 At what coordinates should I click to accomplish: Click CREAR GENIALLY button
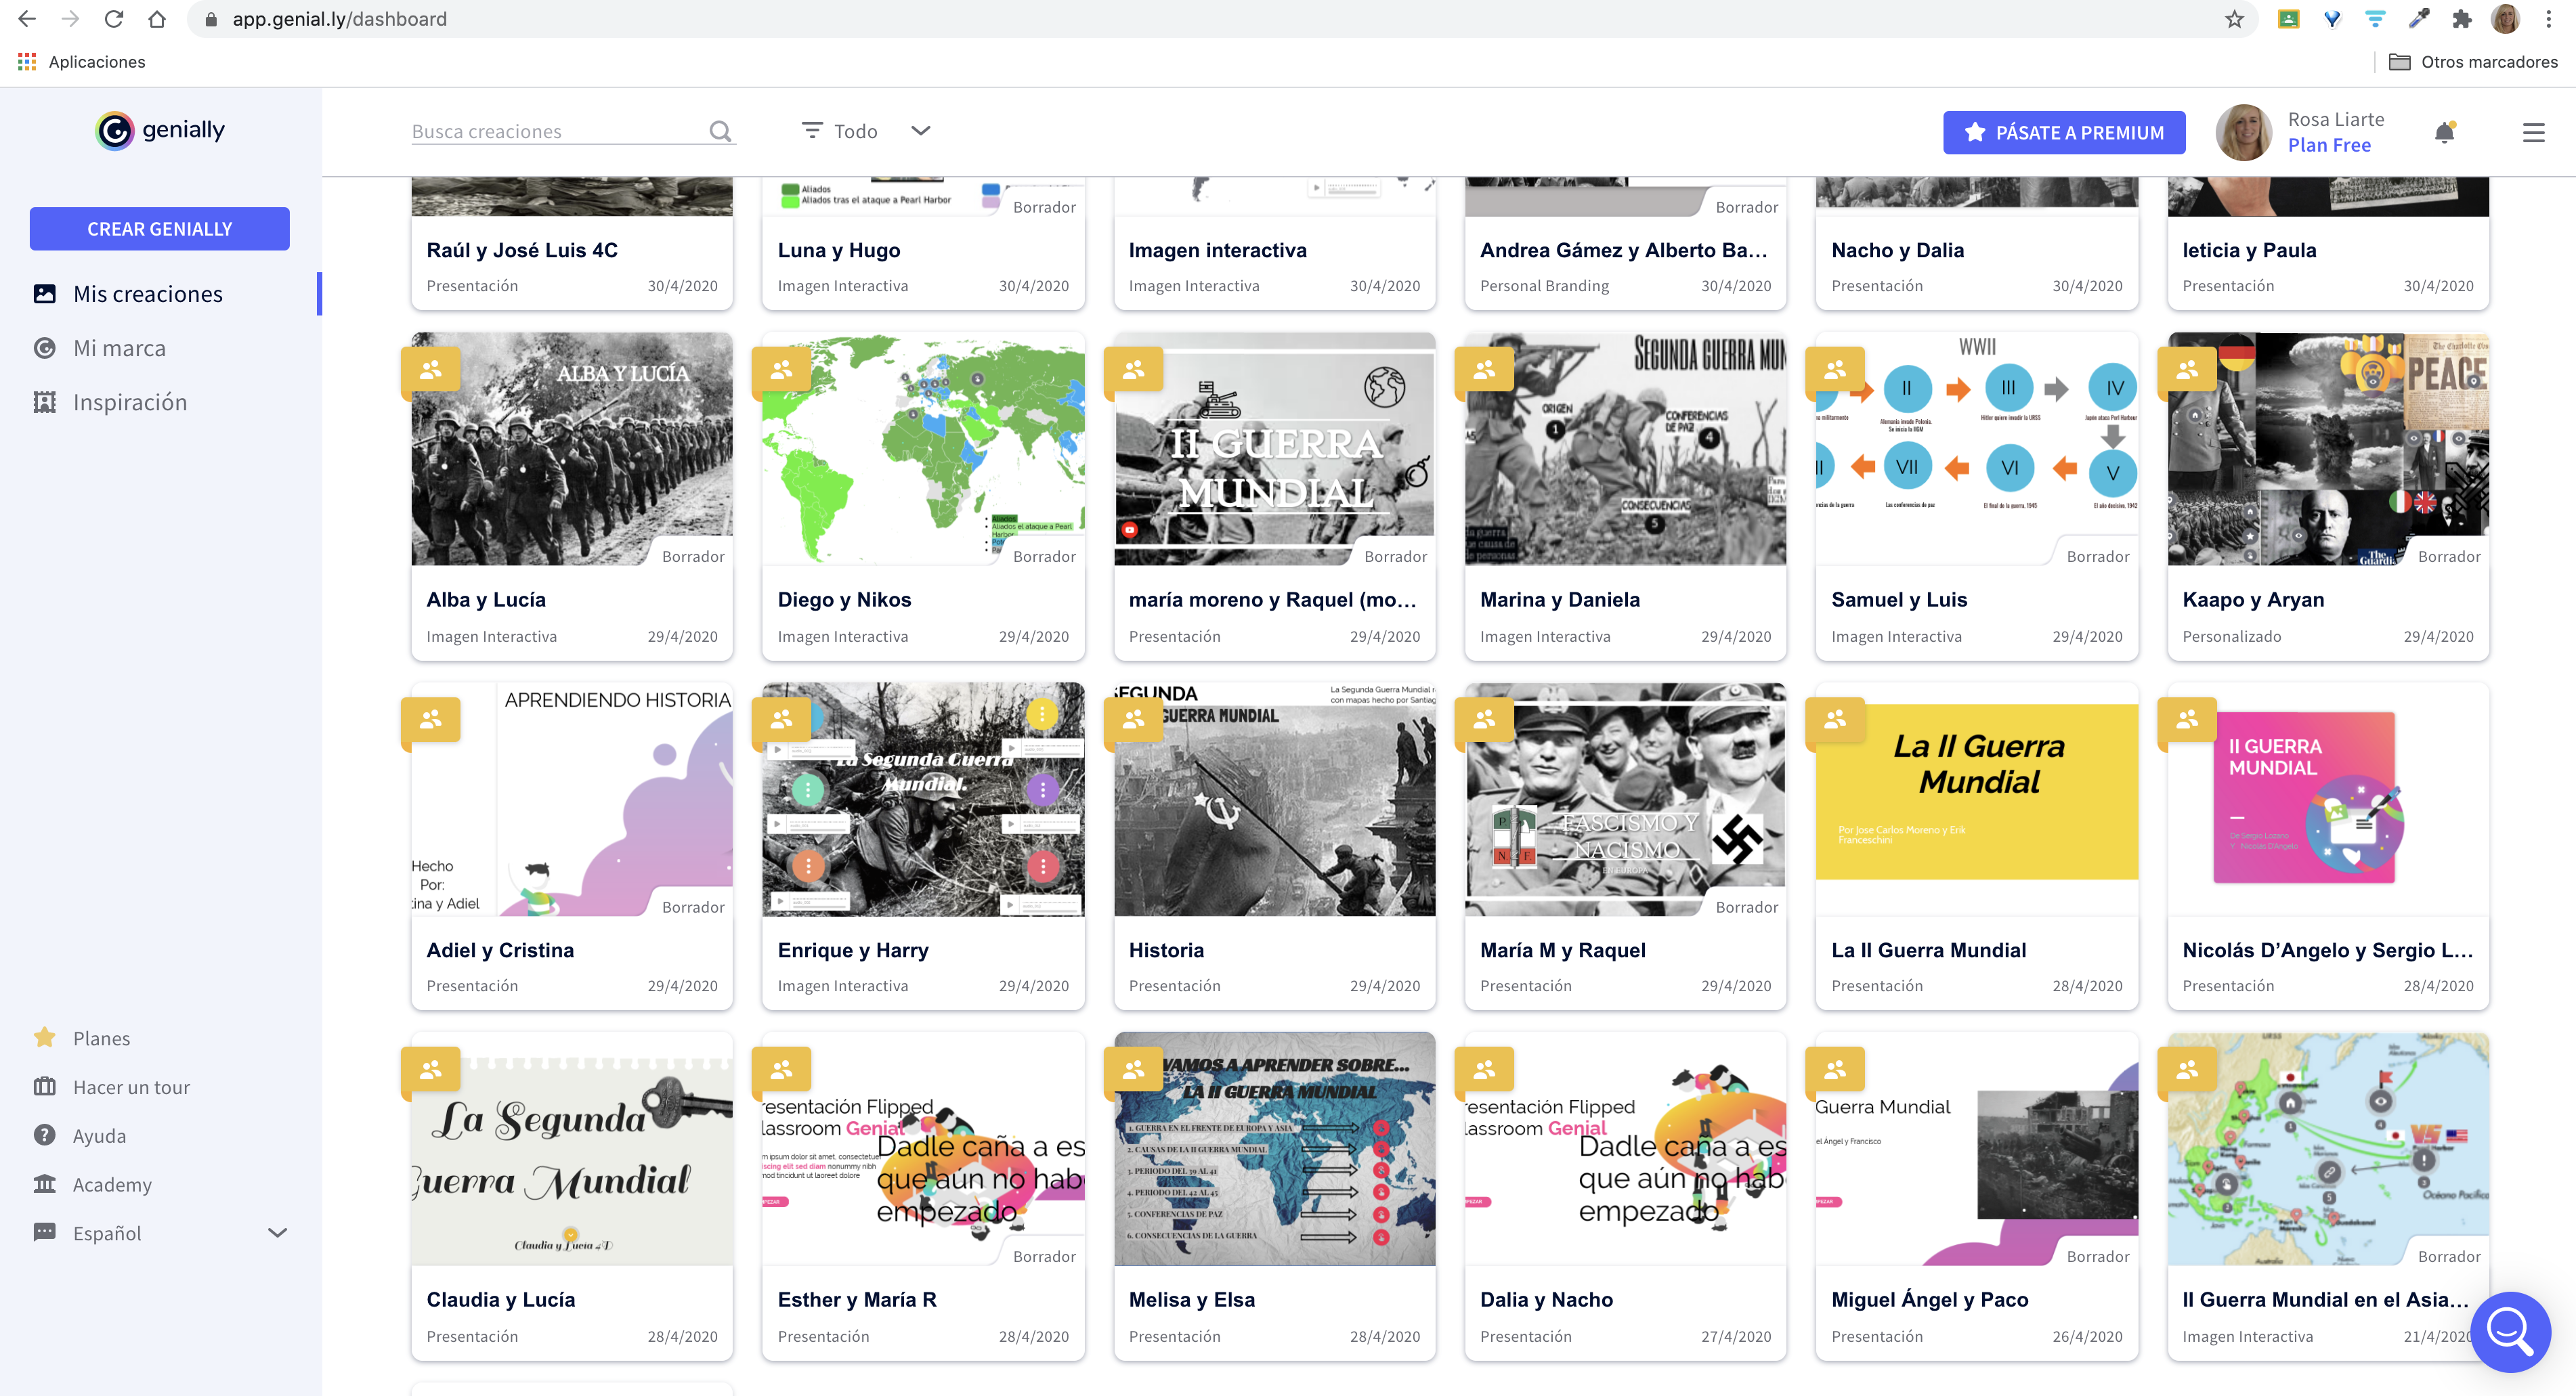(x=160, y=229)
